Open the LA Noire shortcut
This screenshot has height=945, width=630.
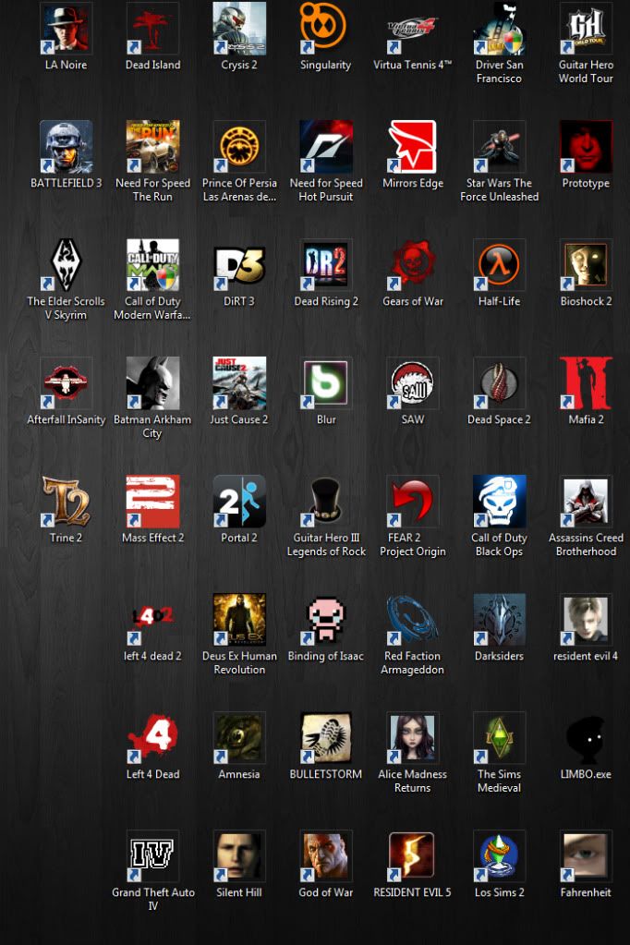pos(66,29)
